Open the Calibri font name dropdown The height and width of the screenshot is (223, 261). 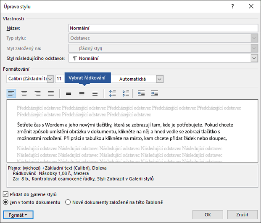pos(50,79)
